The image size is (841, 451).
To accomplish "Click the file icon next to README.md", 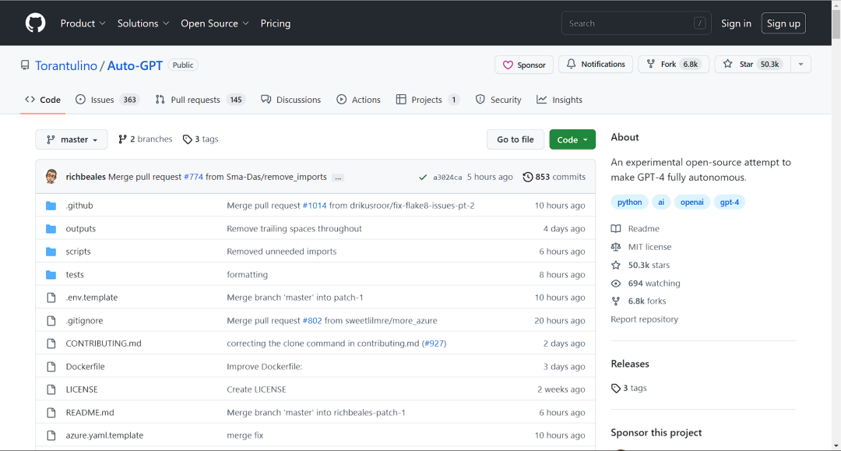I will [51, 412].
